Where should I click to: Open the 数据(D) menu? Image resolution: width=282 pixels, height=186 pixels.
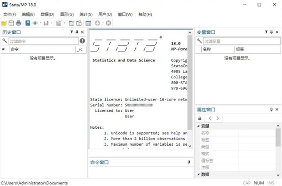(x=47, y=14)
